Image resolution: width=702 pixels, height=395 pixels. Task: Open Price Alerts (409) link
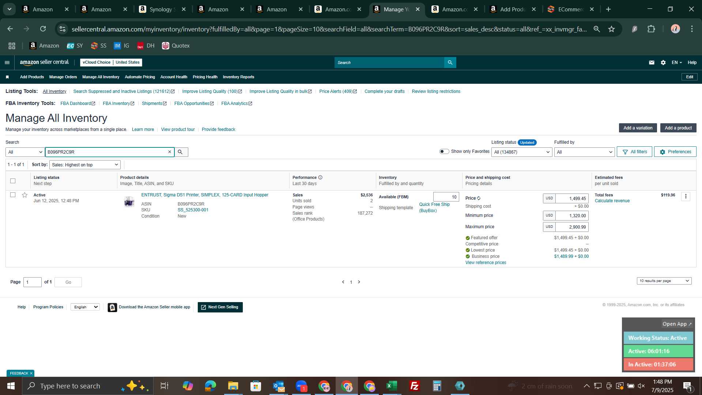pyautogui.click(x=338, y=91)
